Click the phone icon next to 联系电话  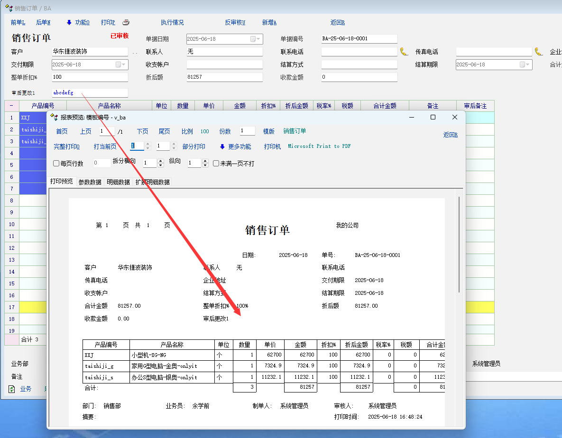tap(404, 52)
